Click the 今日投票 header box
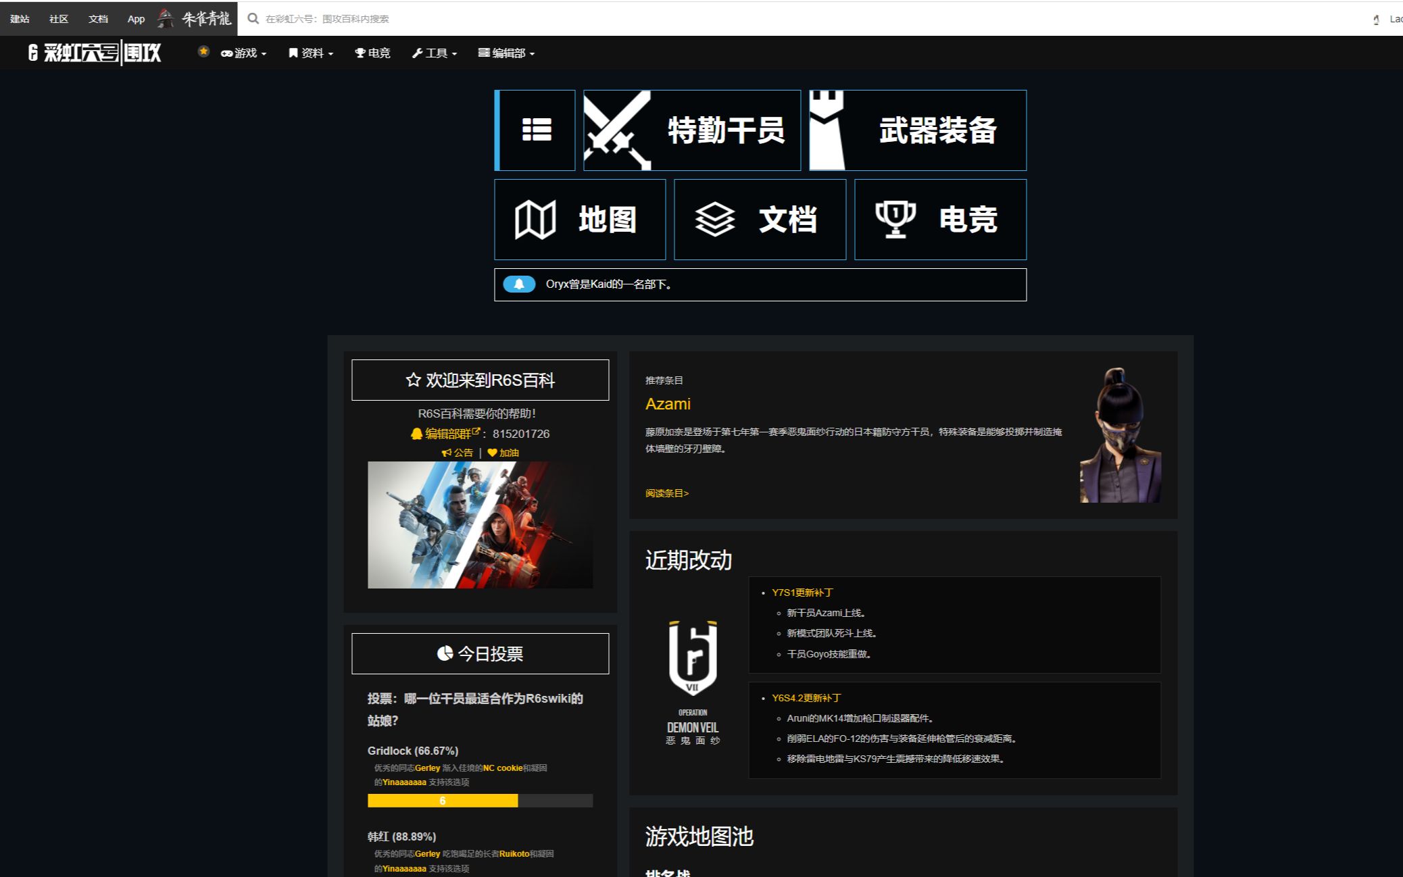 pyautogui.click(x=480, y=653)
